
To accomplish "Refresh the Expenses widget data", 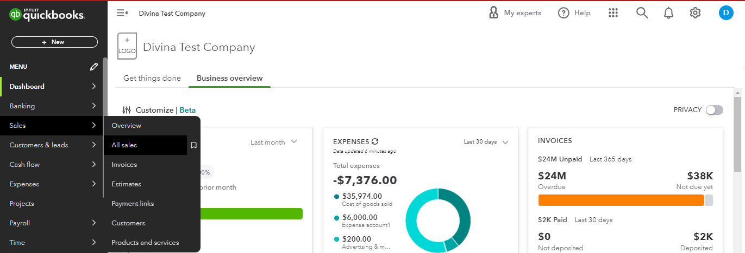I will click(375, 141).
